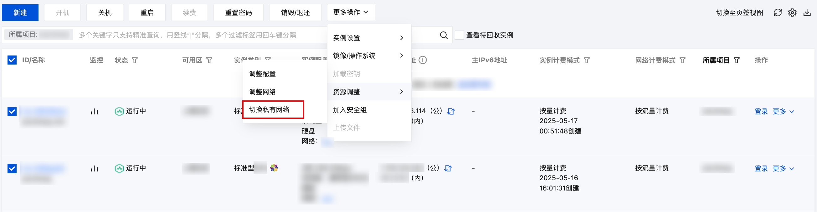Expand the 更多操作 dropdown
Screen dimensions: 817x212
pos(351,12)
